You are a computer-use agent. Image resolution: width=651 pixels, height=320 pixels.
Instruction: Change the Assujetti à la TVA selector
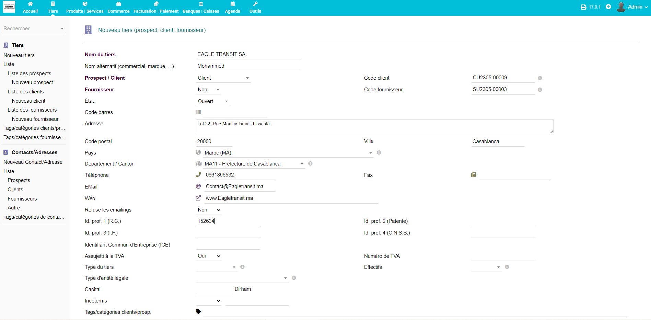point(209,256)
